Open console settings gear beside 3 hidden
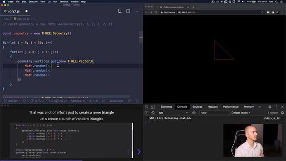 coord(282,113)
